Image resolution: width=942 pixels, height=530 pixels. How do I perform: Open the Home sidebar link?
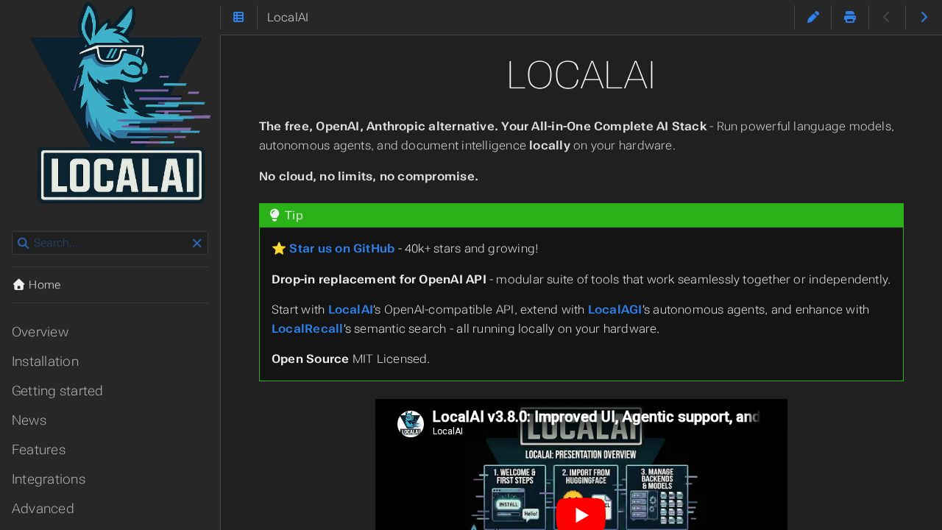[37, 285]
